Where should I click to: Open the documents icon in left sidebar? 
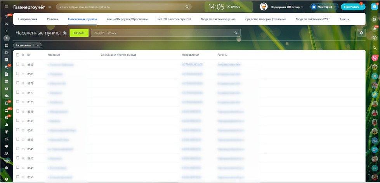coord(7,74)
